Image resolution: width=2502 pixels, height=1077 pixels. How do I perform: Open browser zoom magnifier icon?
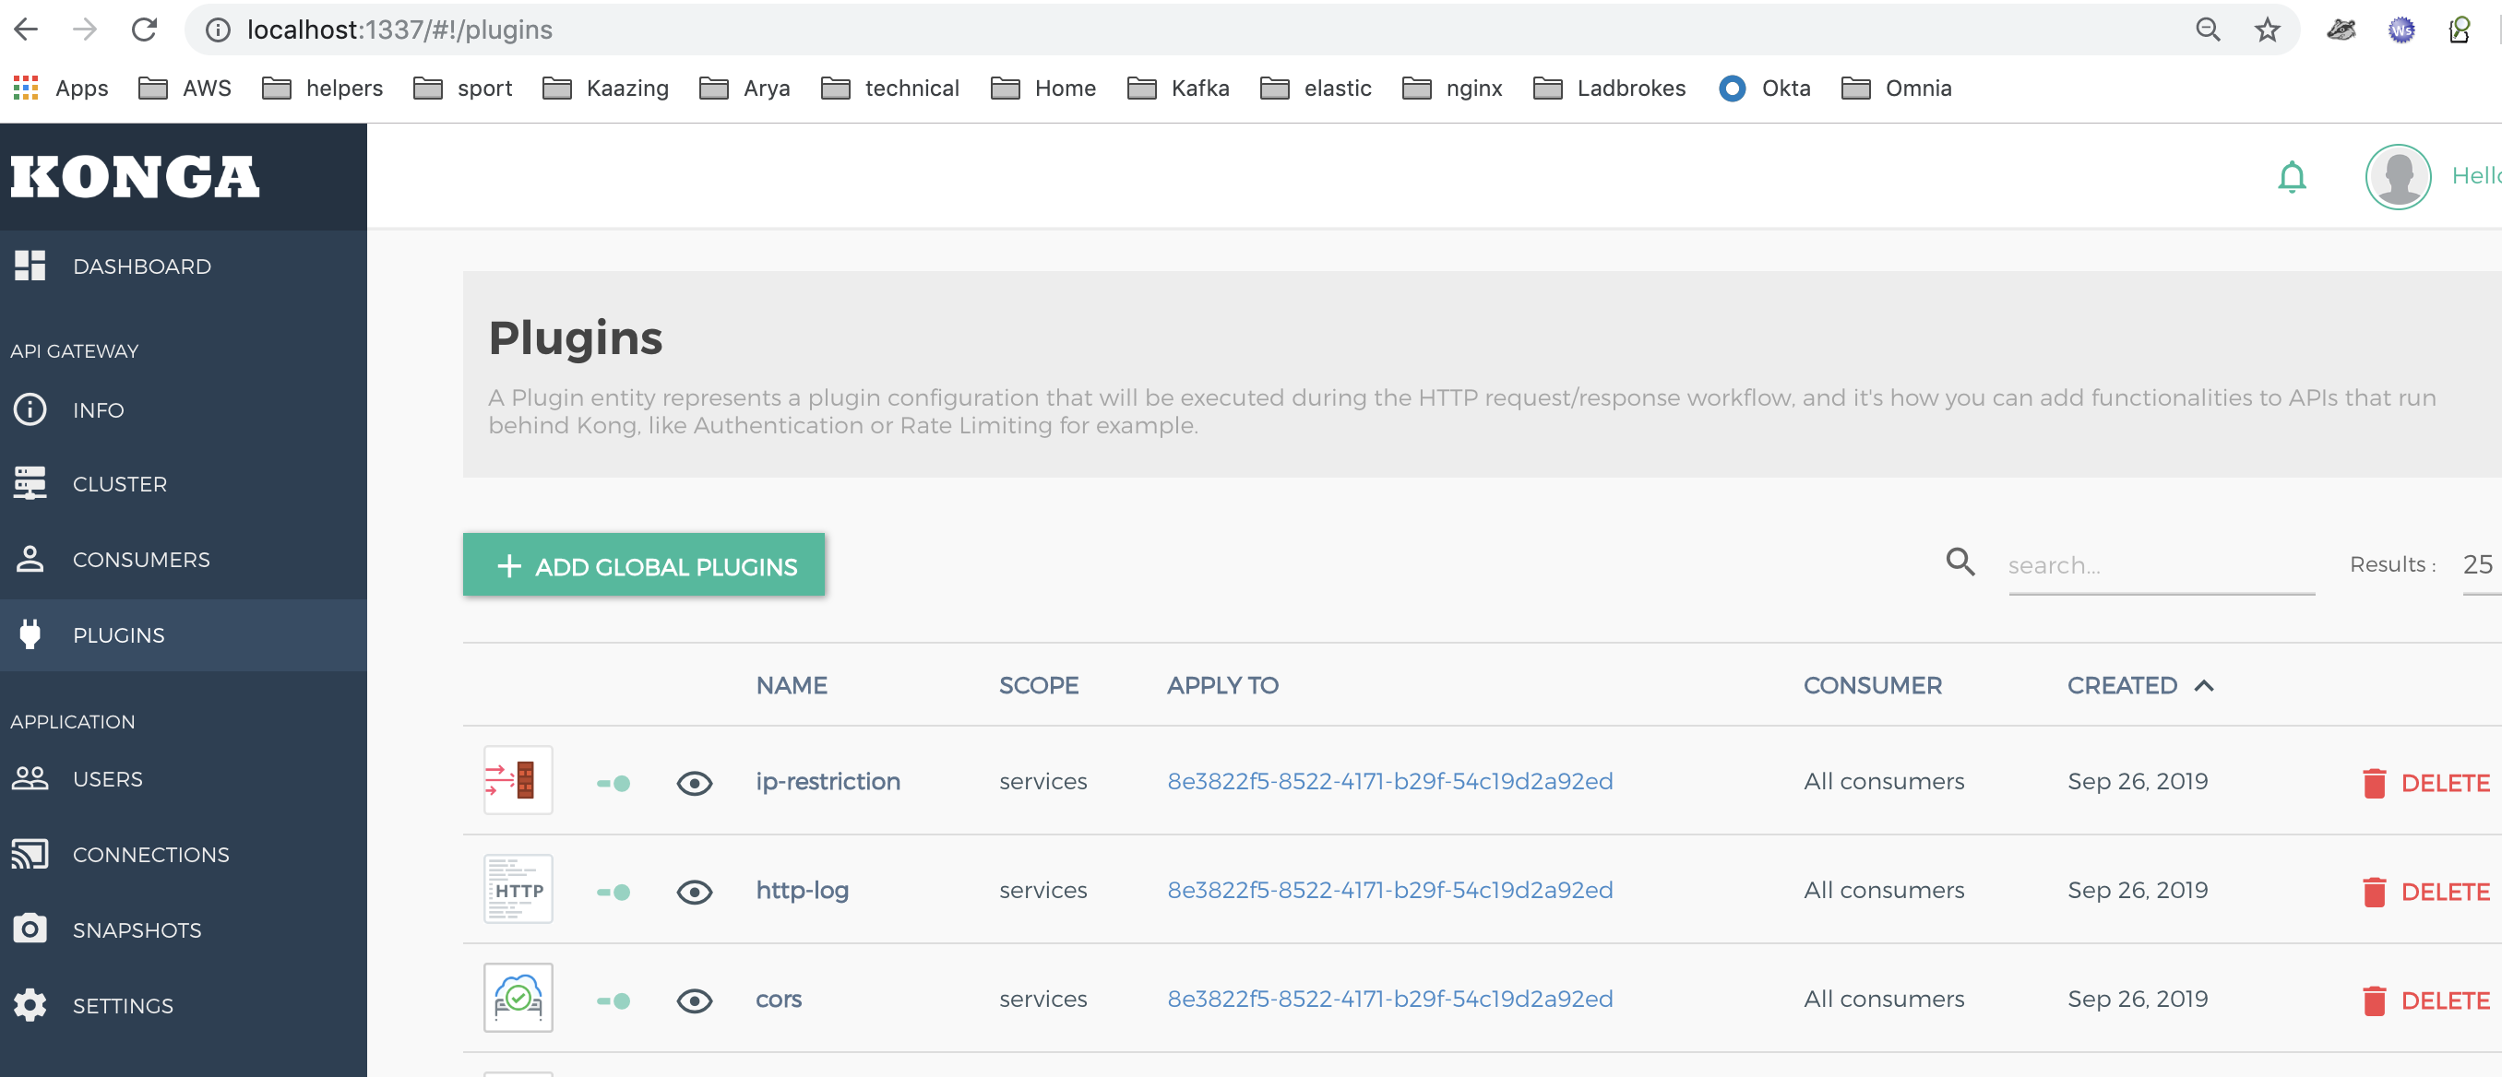click(2208, 30)
